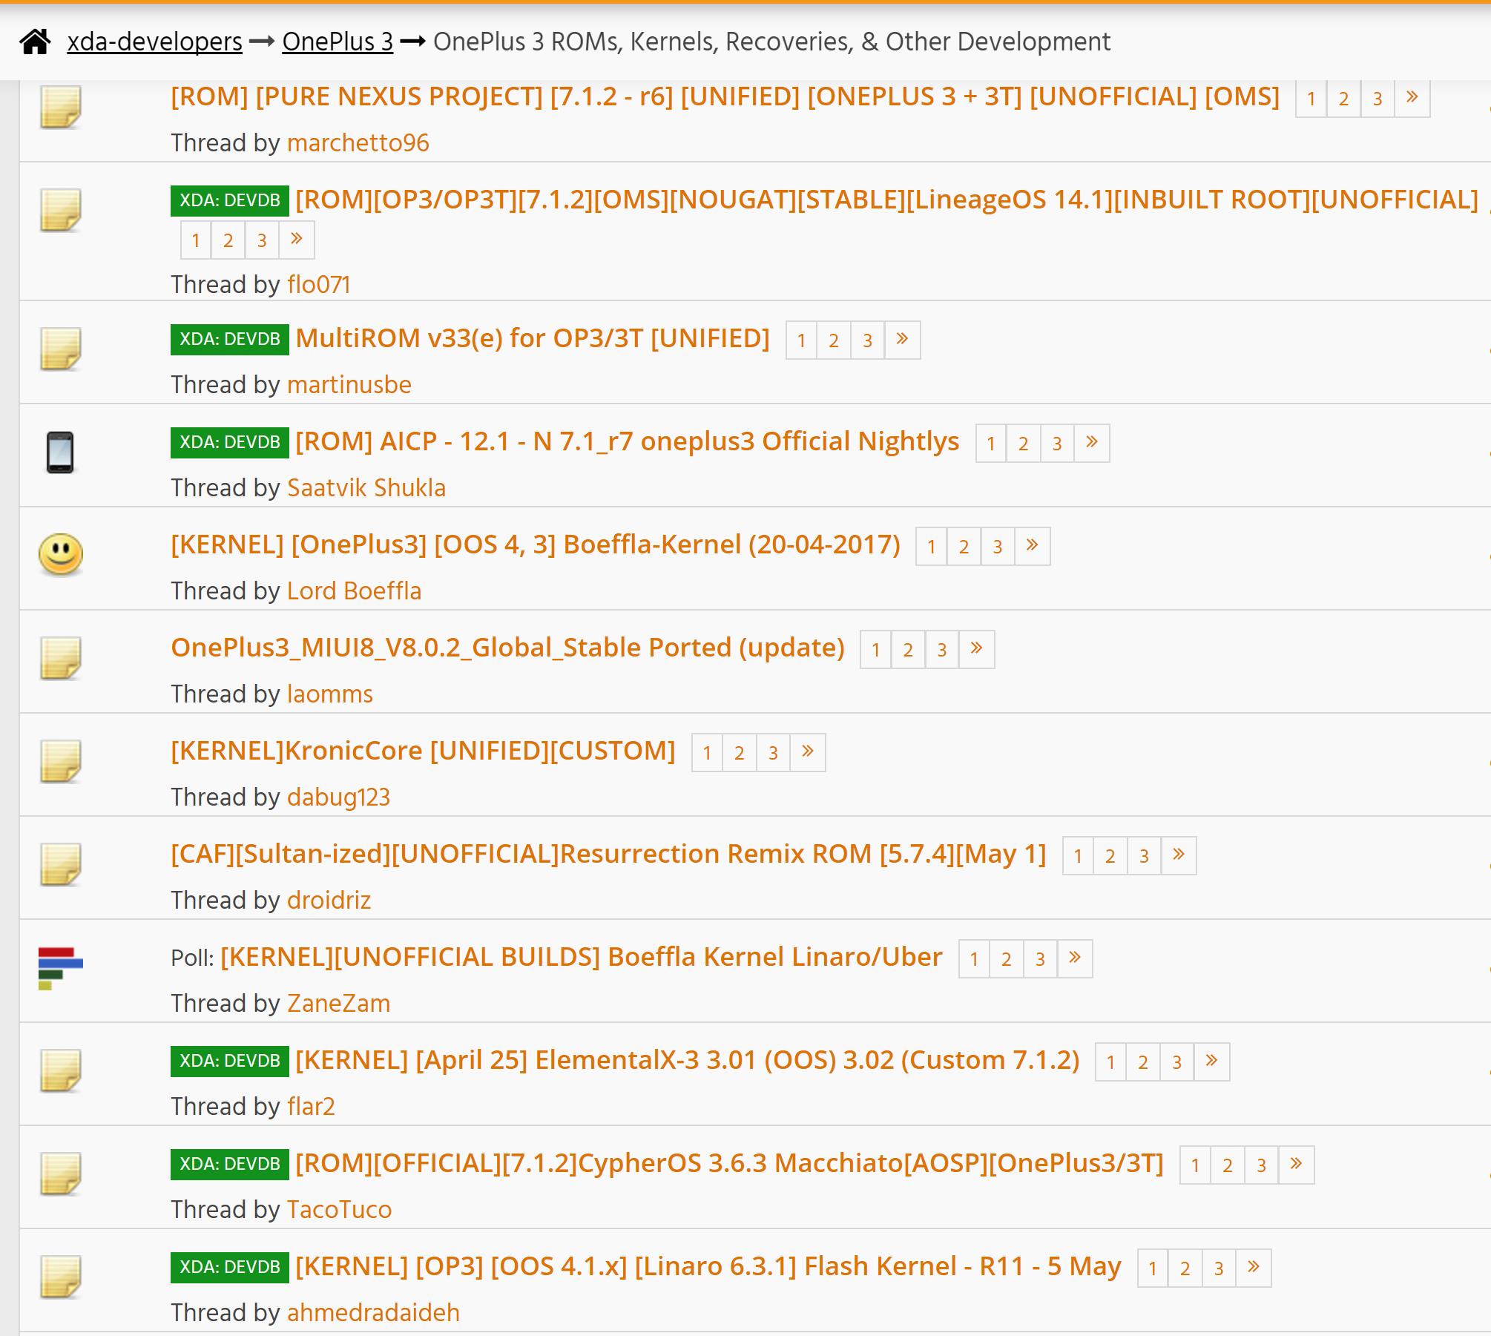
Task: Jump to last page of AICP thread
Action: coord(1092,443)
